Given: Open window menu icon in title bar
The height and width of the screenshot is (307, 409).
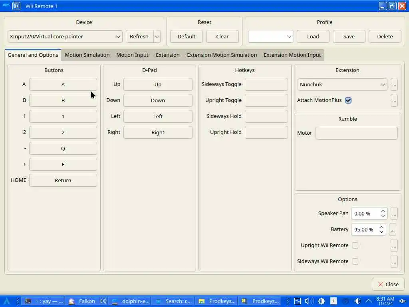Looking at the screenshot, I should (x=16, y=6).
